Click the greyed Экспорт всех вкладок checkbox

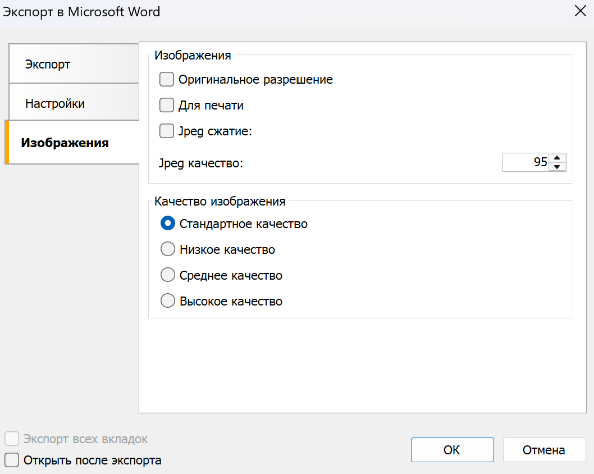pyautogui.click(x=12, y=439)
